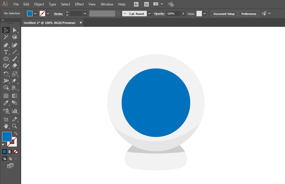Viewport: 285px width, 184px height.
Task: Pick the Pen tool
Action: coord(6,45)
